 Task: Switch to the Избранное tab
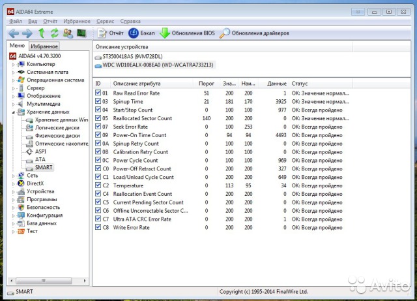point(44,46)
